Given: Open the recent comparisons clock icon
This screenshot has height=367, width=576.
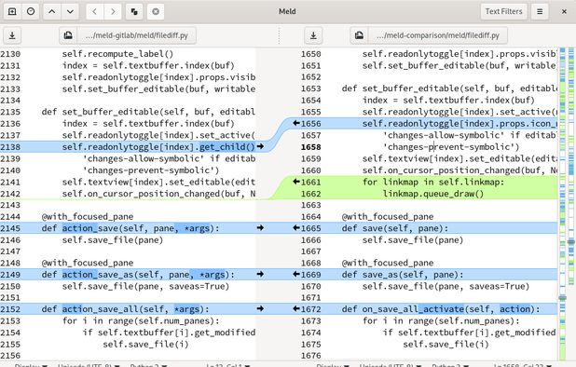Looking at the screenshot, I should [x=31, y=11].
